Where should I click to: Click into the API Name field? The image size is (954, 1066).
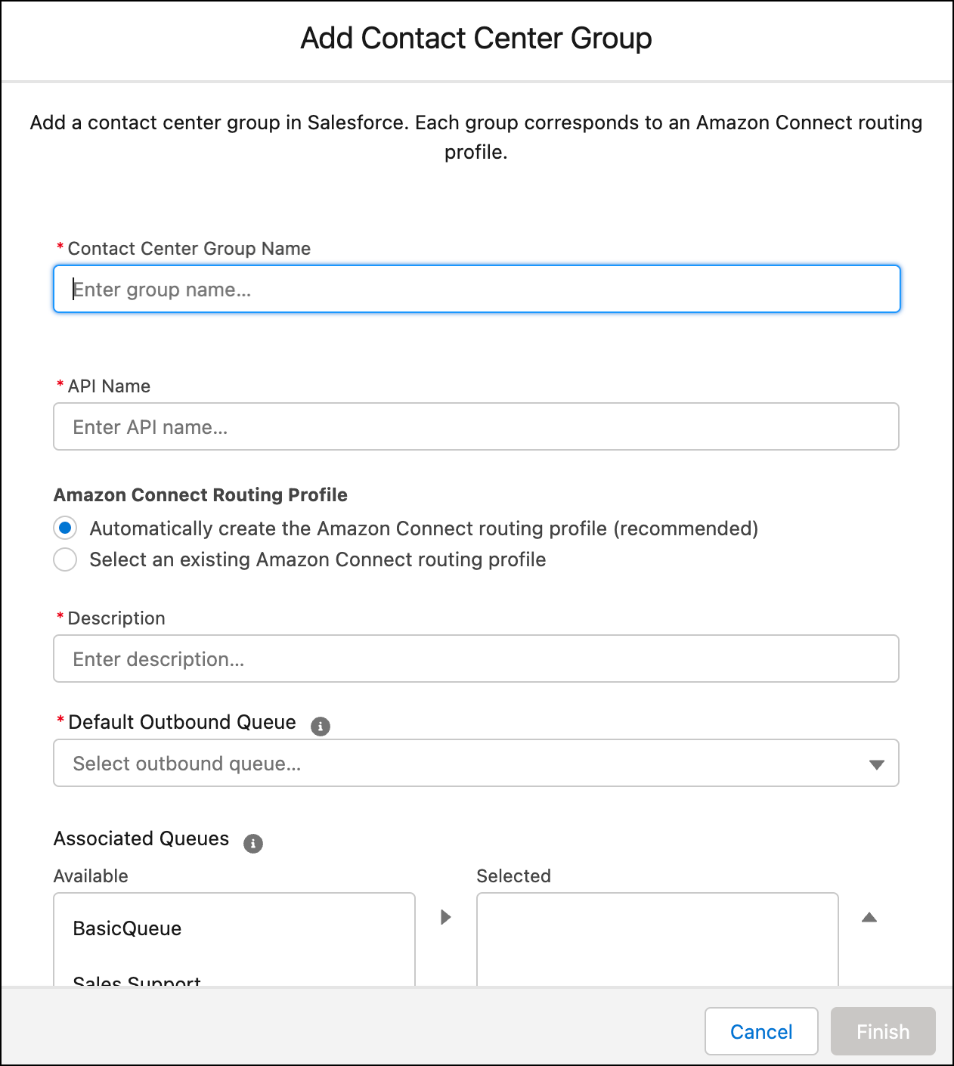476,426
